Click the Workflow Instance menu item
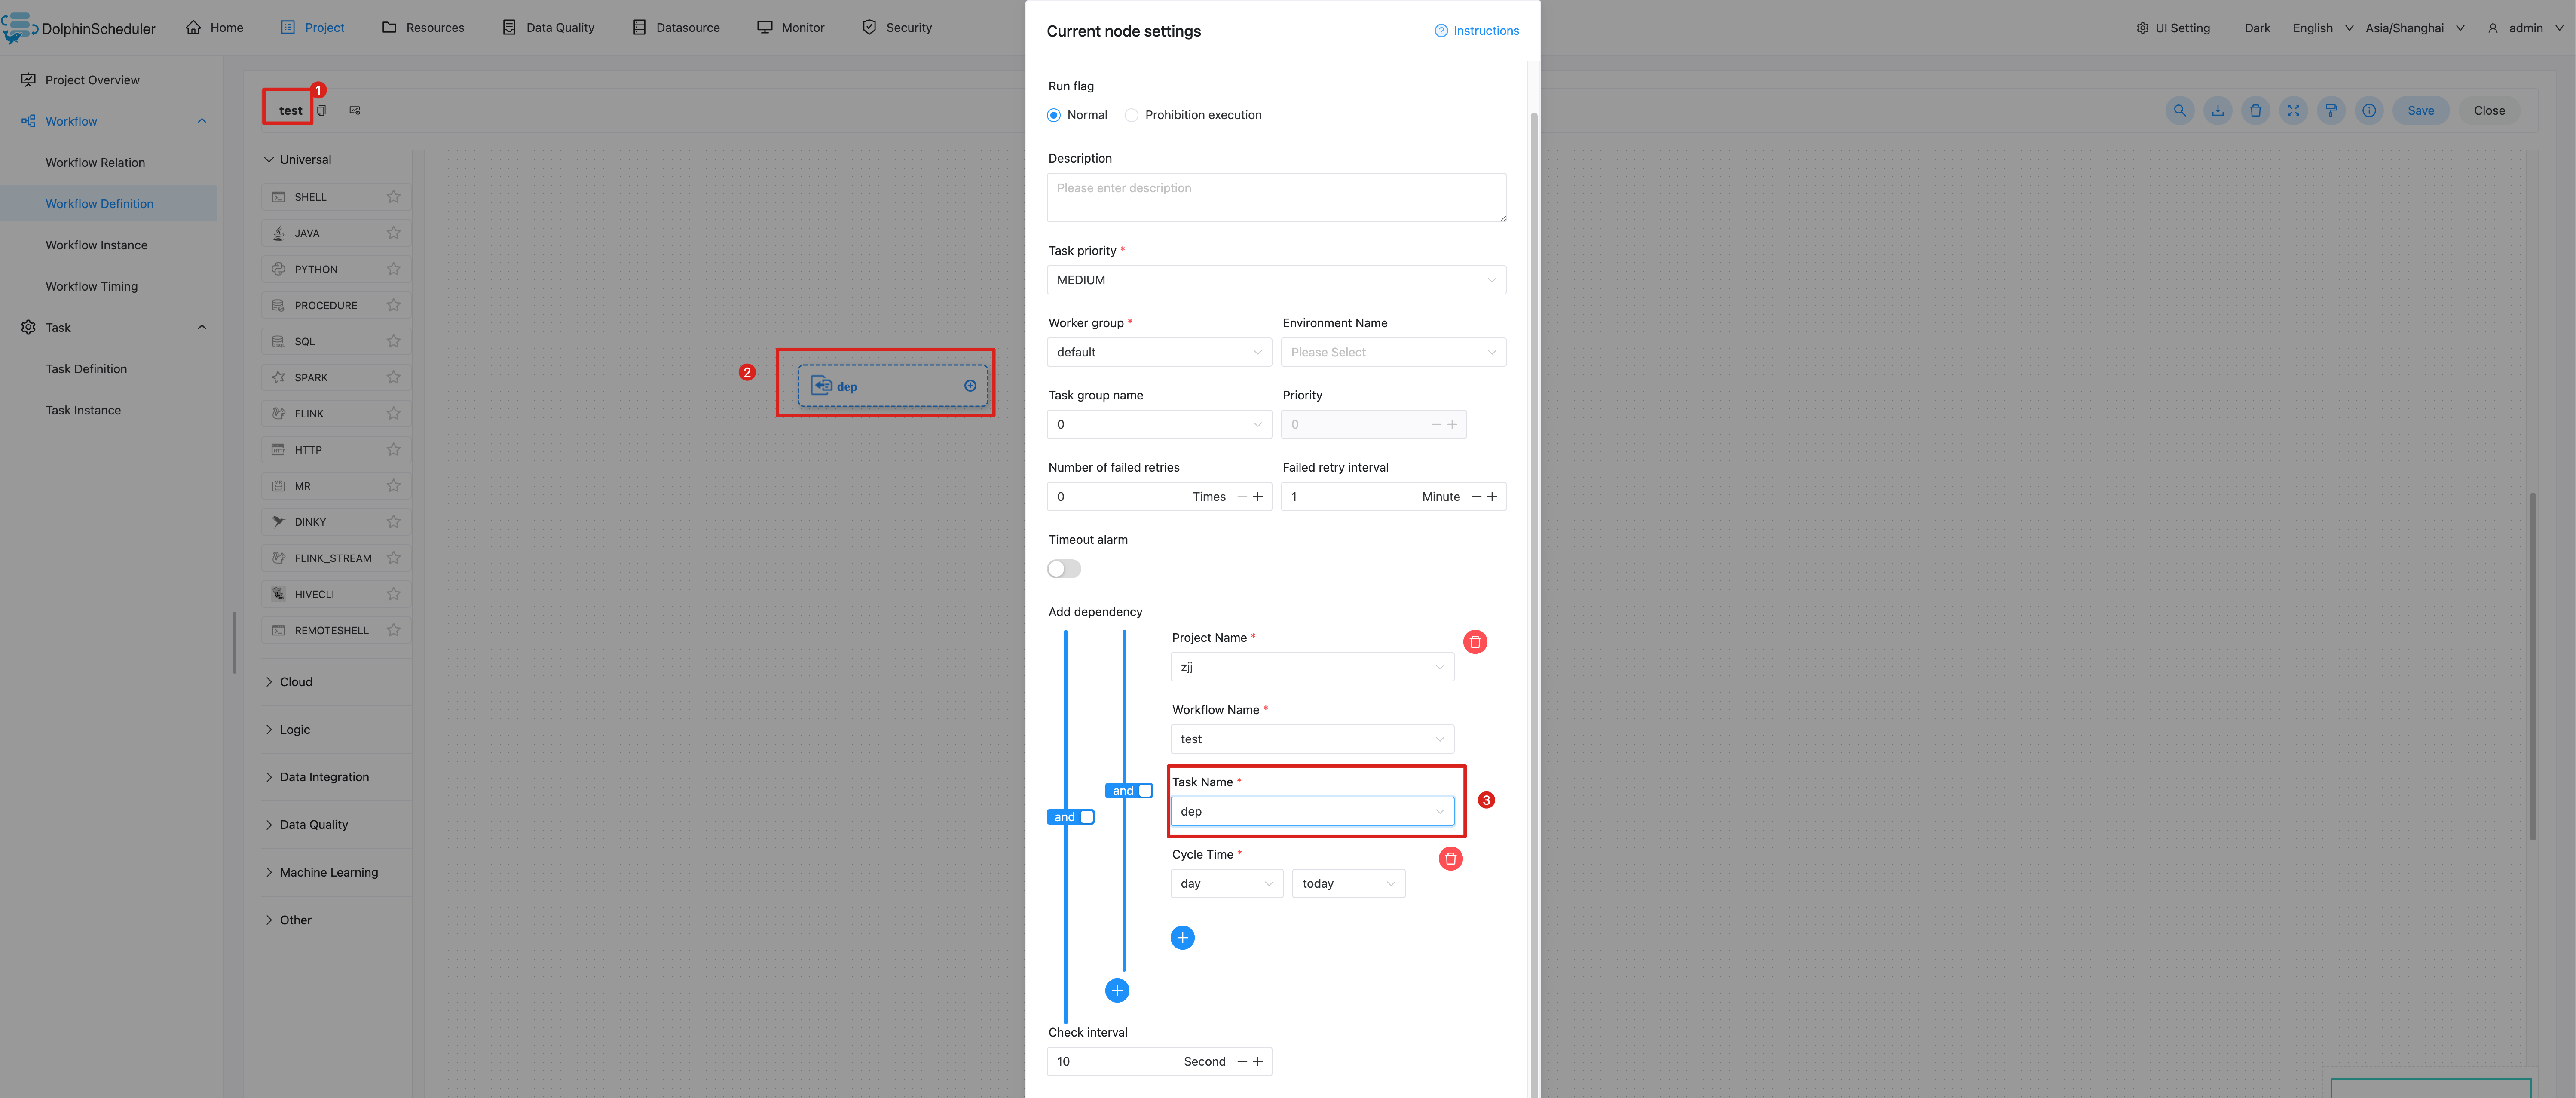Viewport: 2576px width, 1098px height. (95, 245)
